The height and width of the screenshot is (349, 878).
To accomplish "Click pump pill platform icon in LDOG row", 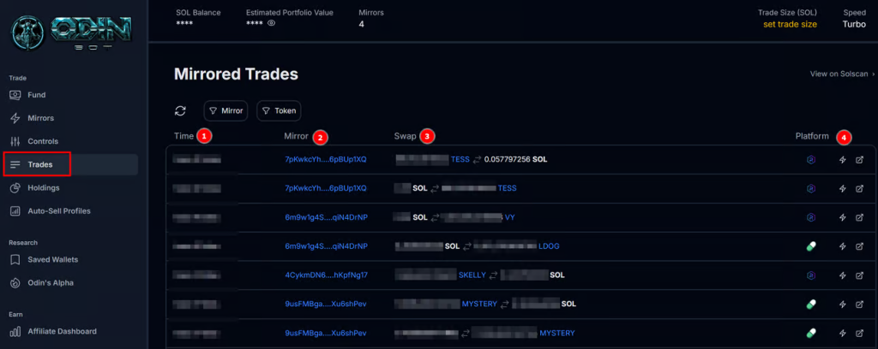I will [x=811, y=246].
